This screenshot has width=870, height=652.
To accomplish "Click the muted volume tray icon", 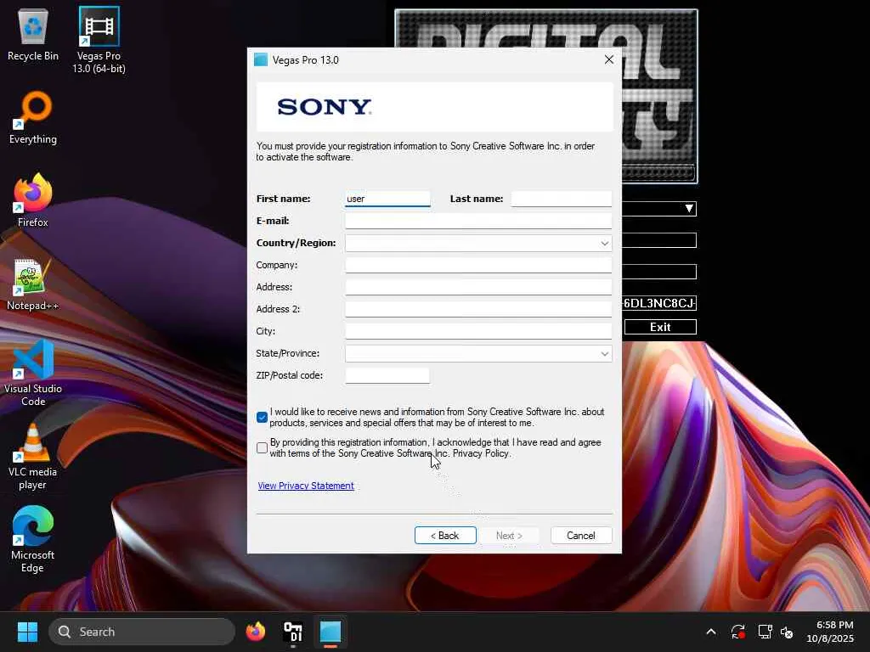I will click(787, 632).
